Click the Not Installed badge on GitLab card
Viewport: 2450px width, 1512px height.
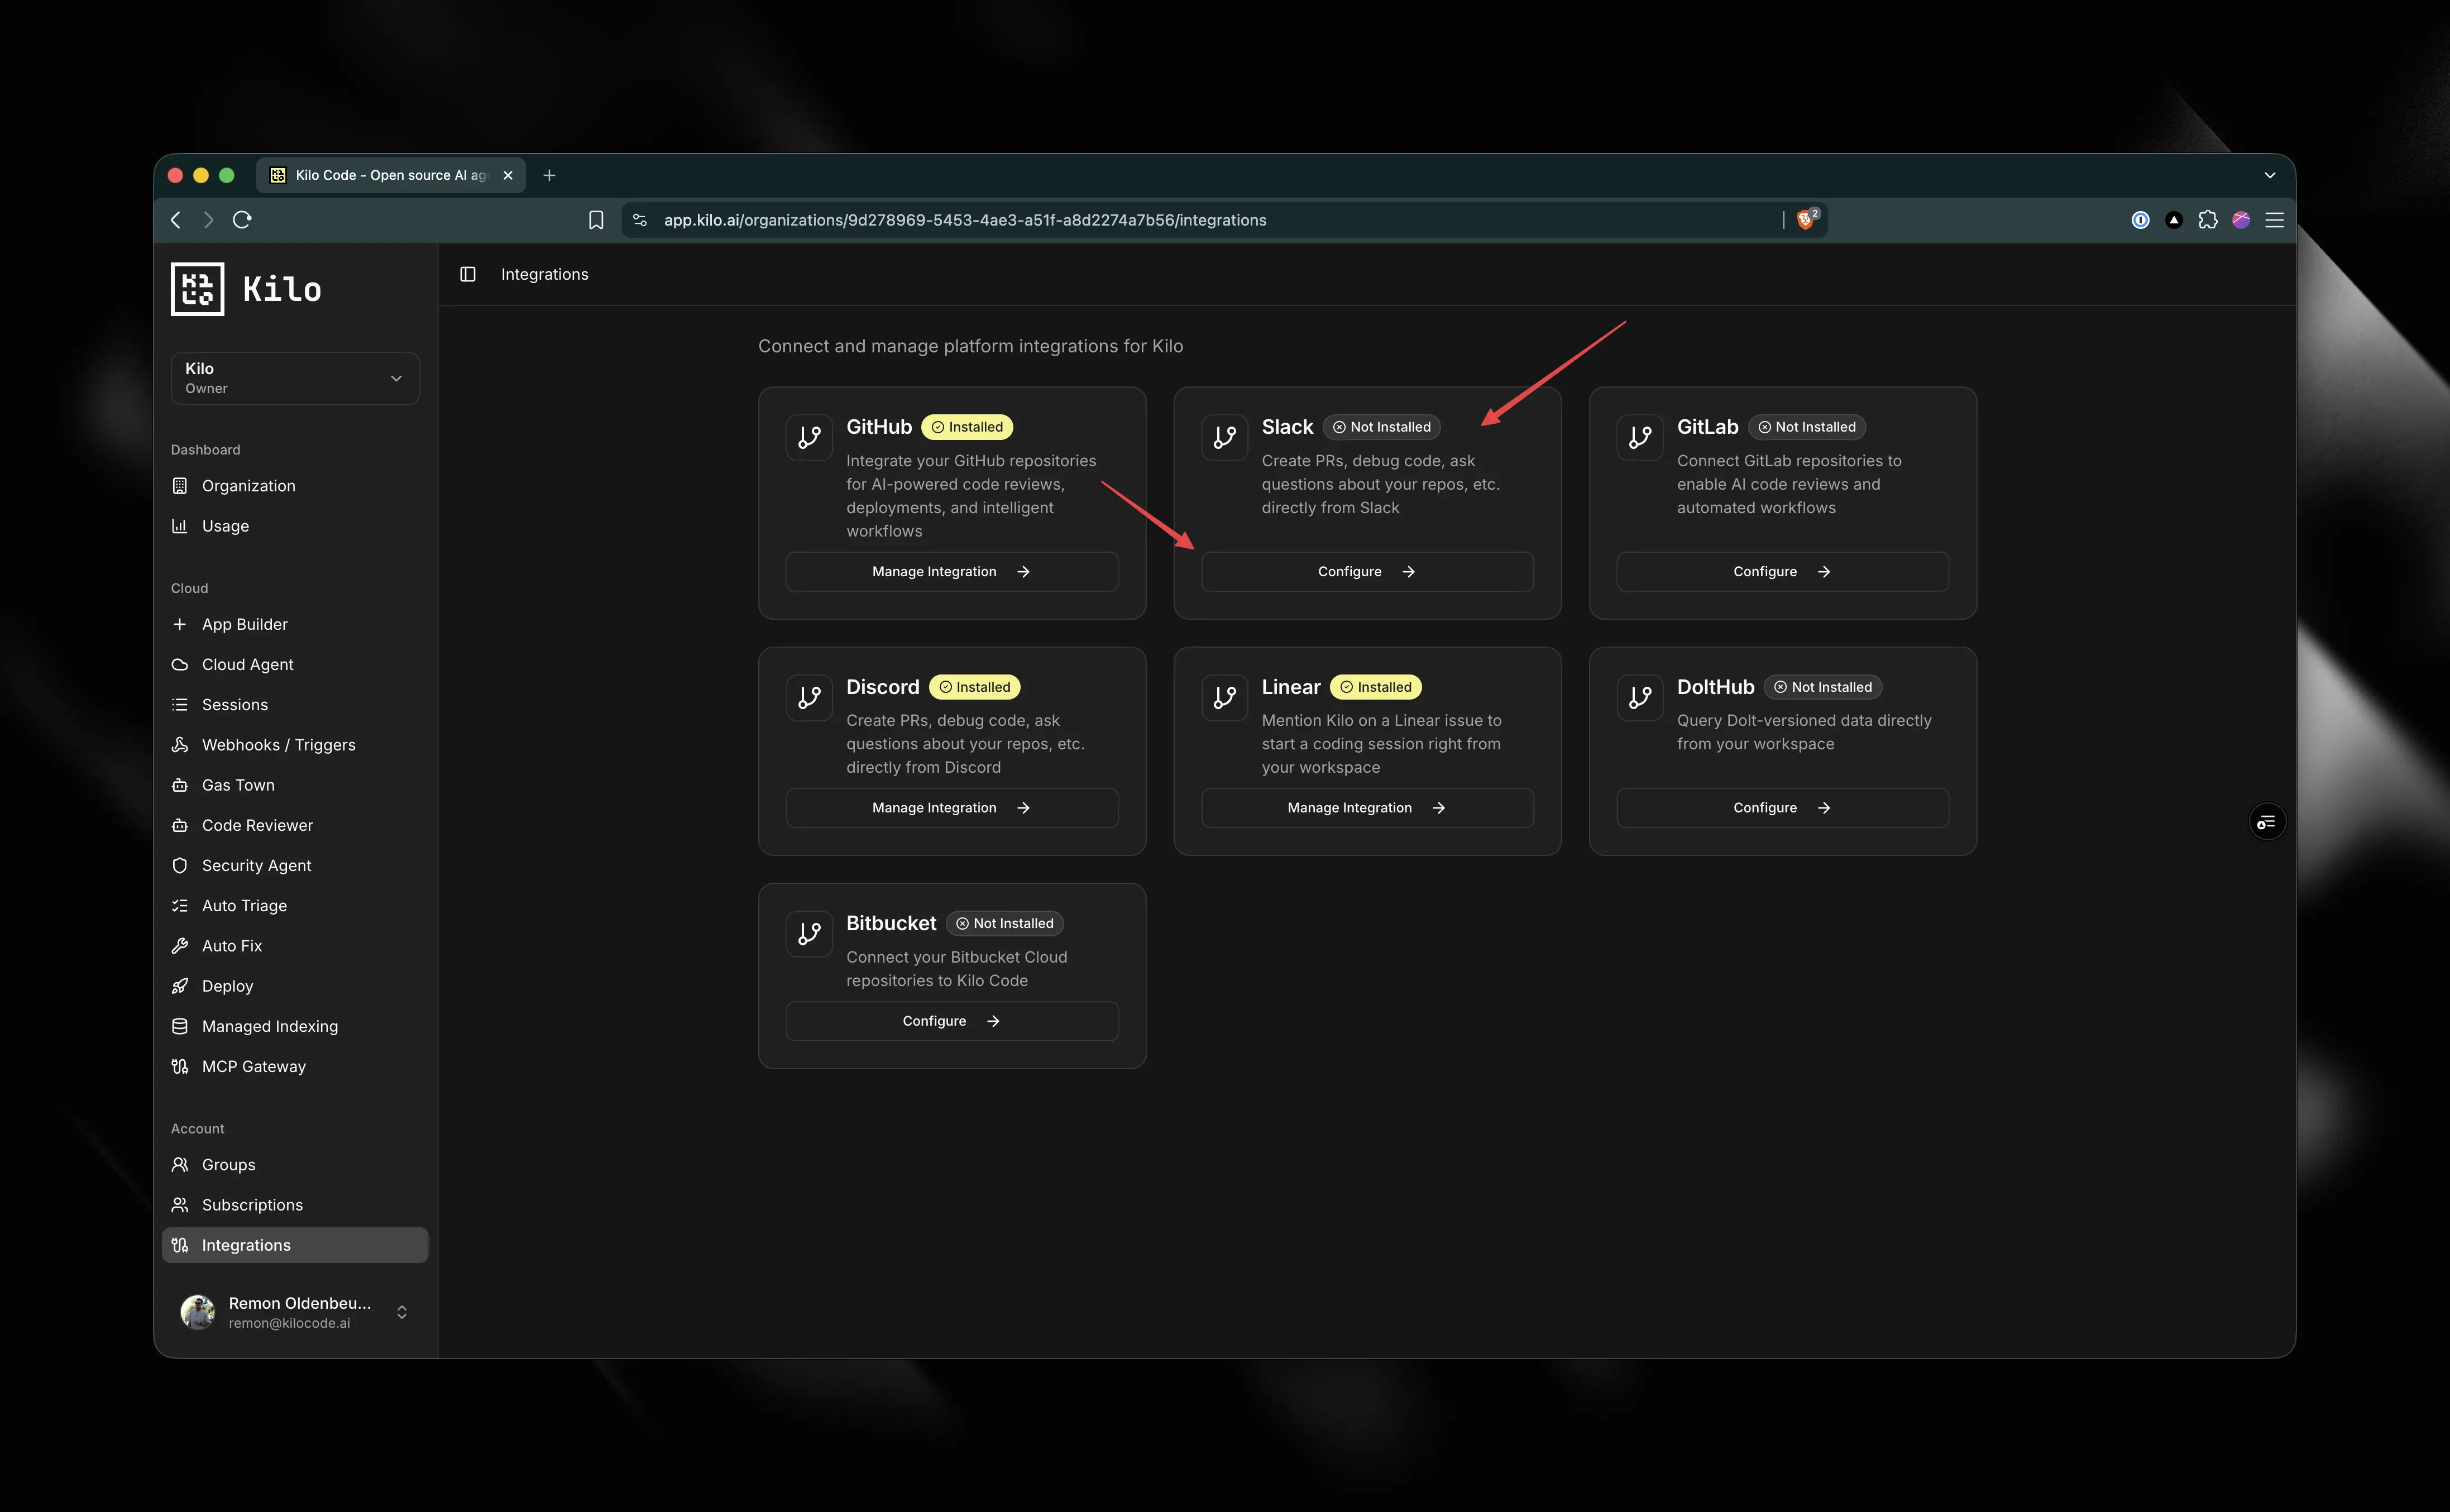[x=1807, y=427]
